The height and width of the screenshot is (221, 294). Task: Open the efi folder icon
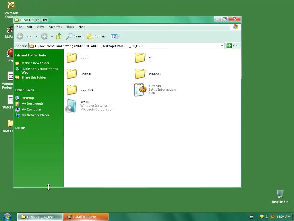coord(140,58)
